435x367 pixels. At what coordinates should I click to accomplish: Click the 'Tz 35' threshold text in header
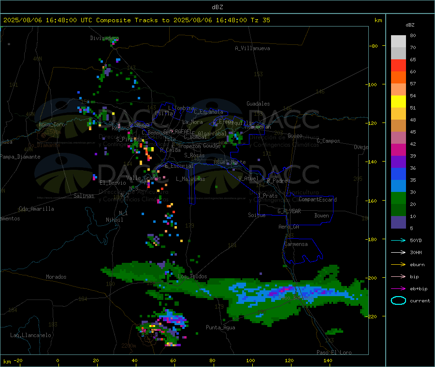coord(260,20)
